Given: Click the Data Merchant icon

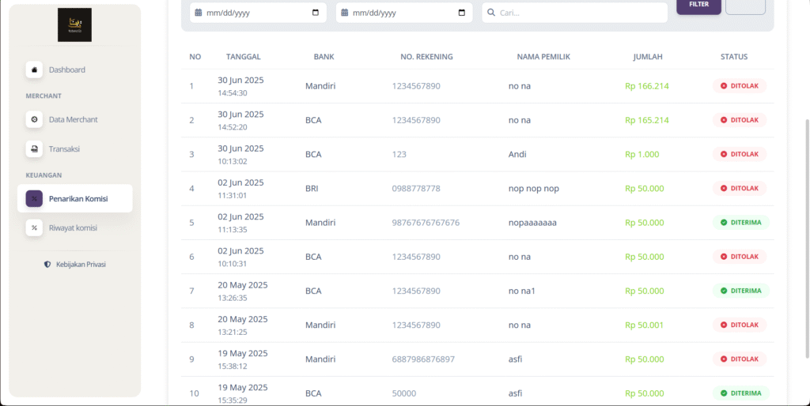Looking at the screenshot, I should pyautogui.click(x=34, y=120).
